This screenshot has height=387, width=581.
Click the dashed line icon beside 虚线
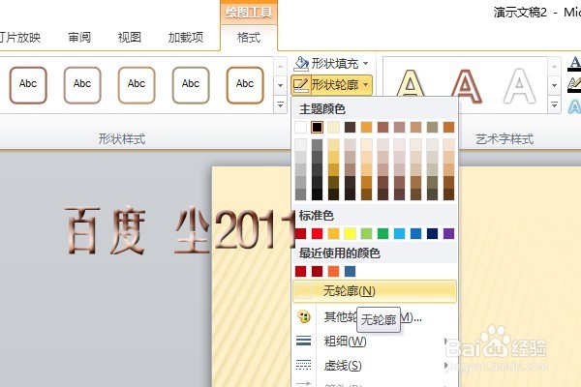pos(303,365)
